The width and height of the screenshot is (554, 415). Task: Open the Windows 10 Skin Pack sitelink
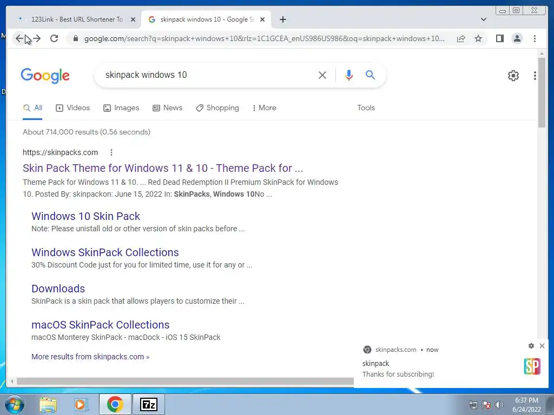[85, 216]
